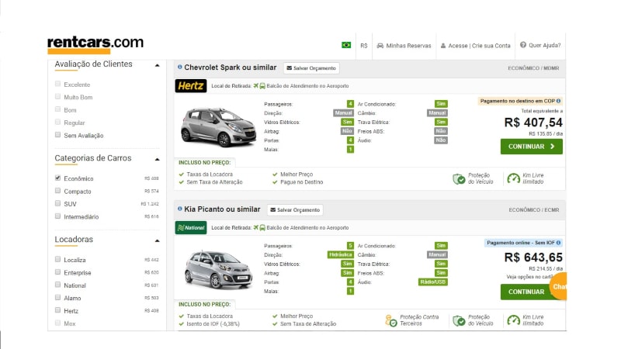The height and width of the screenshot is (349, 621).
Task: Click info icon on Pagamento online badge
Action: pyautogui.click(x=558, y=243)
